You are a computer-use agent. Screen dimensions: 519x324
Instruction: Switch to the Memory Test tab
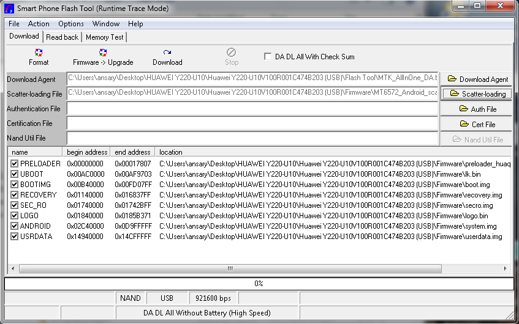coord(105,37)
